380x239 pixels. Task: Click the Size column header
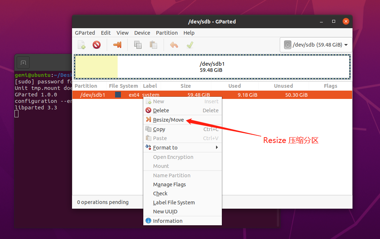click(186, 86)
